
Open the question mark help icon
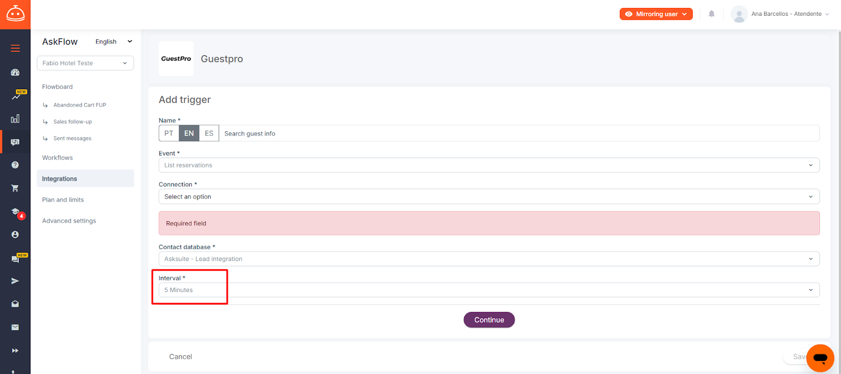(x=15, y=165)
